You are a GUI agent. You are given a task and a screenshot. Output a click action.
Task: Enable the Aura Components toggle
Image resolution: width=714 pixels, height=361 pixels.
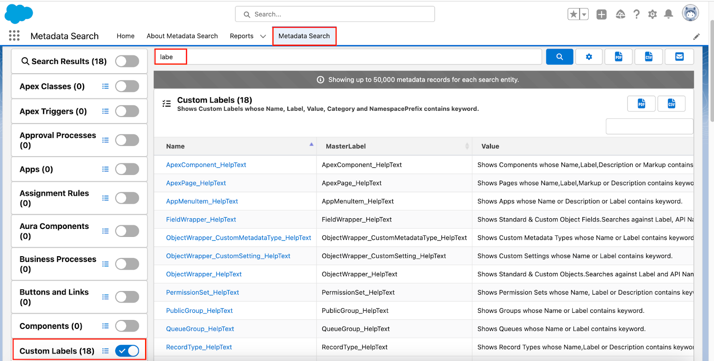point(127,231)
